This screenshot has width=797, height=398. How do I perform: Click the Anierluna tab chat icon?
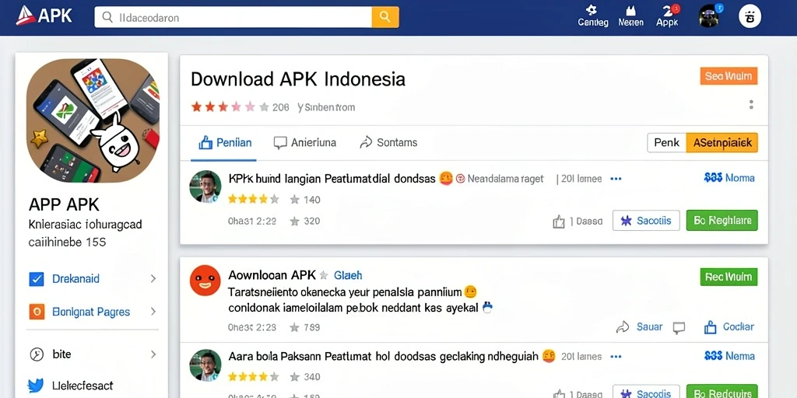click(x=280, y=143)
